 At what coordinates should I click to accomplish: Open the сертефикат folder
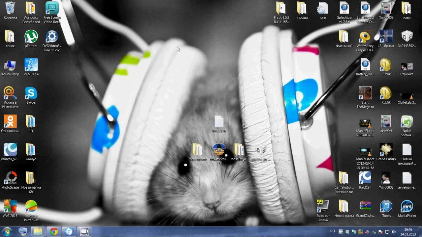tap(198, 152)
